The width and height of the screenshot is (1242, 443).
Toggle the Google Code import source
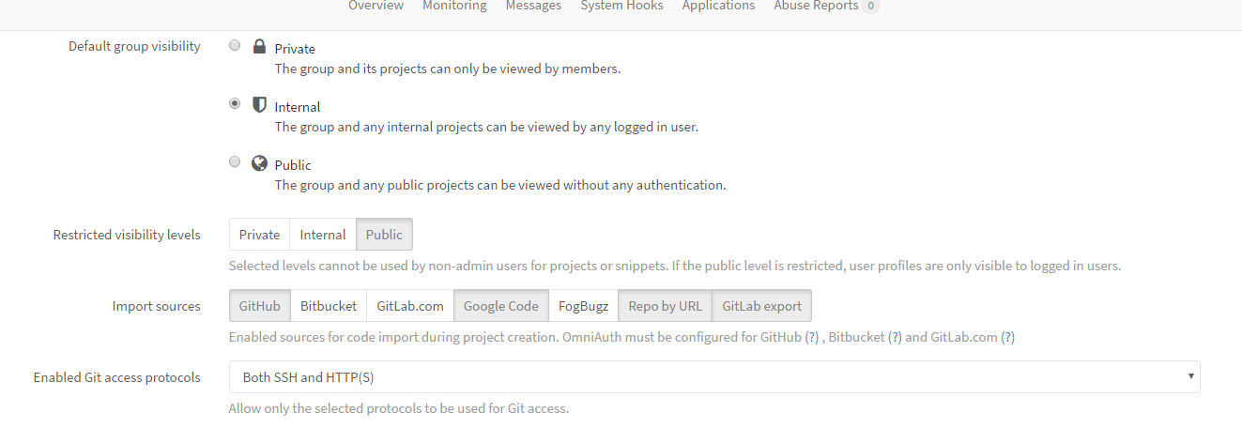(x=500, y=306)
